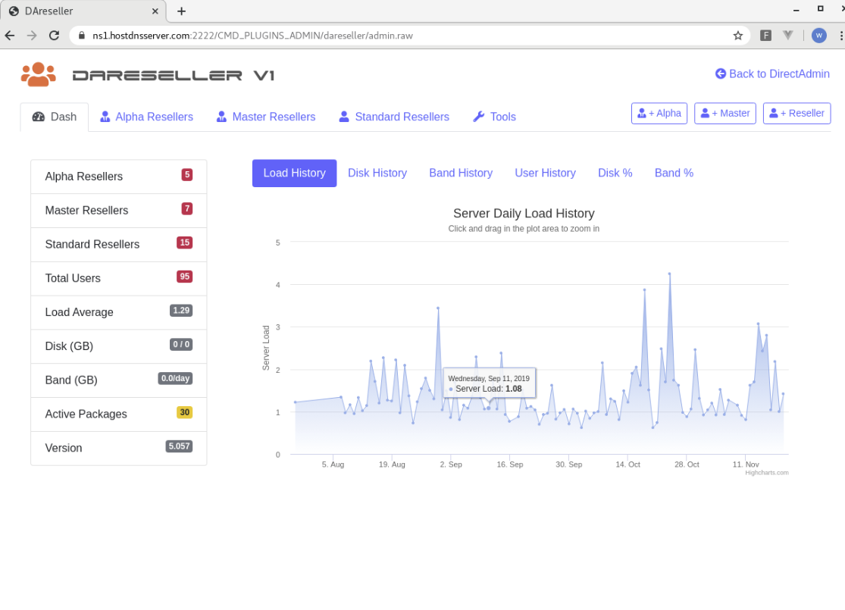Click the Sep 11 data point on chart
Screen dimensions: 845x610
point(488,408)
